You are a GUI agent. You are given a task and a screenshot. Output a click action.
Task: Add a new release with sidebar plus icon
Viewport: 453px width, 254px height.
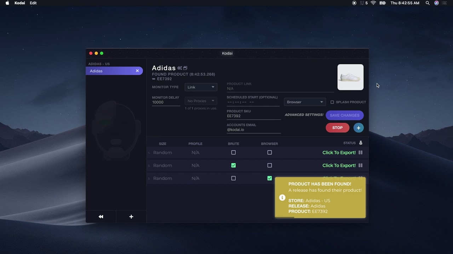pyautogui.click(x=131, y=217)
